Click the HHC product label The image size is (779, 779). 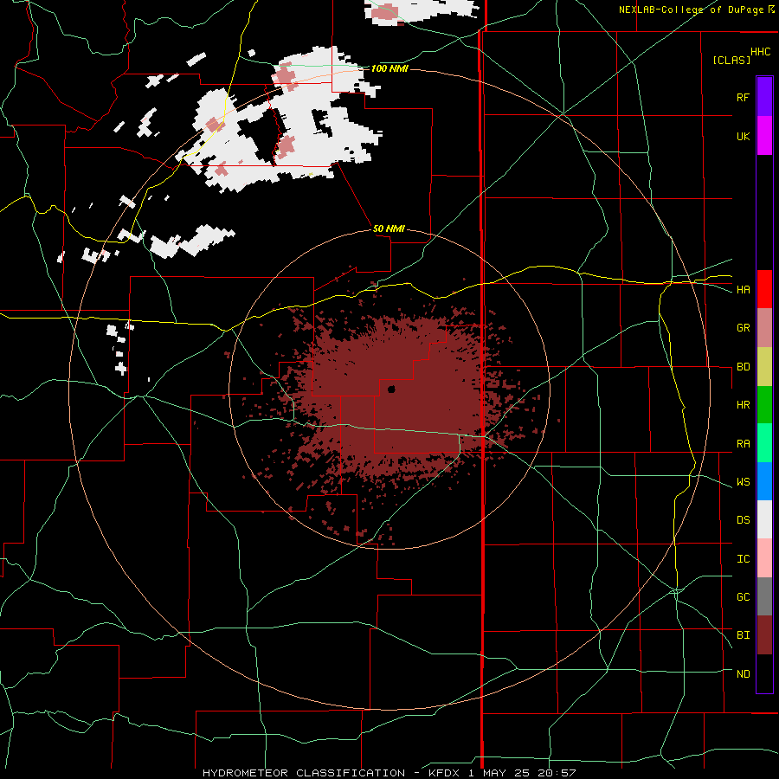point(760,52)
